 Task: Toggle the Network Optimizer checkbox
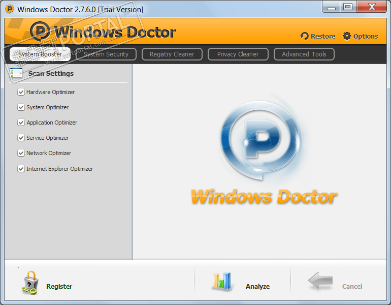pyautogui.click(x=21, y=152)
